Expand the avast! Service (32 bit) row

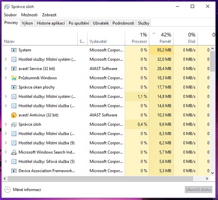pos(6,69)
